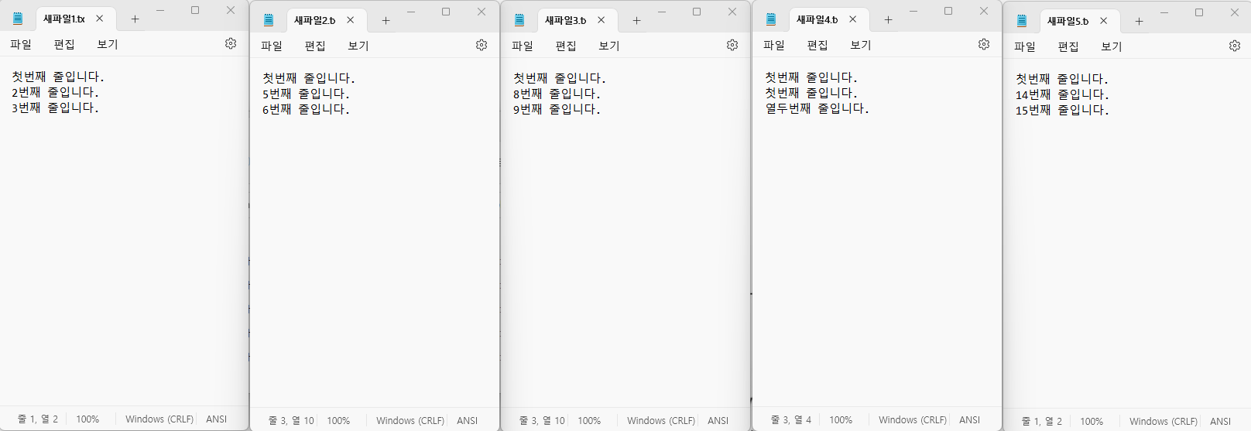1251x431 pixels.
Task: Open 편집 menu in 새파일5 window
Action: coord(1068,46)
